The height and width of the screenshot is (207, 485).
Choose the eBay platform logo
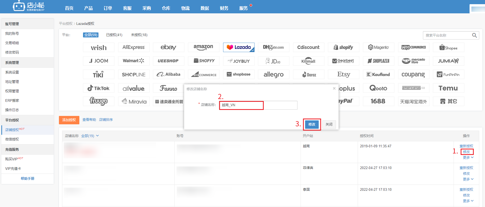pos(168,47)
